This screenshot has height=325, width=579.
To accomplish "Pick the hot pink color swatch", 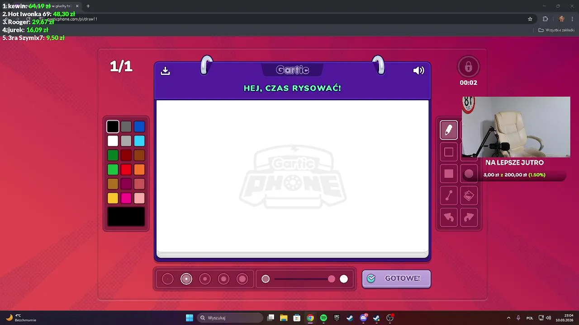I will tap(126, 198).
